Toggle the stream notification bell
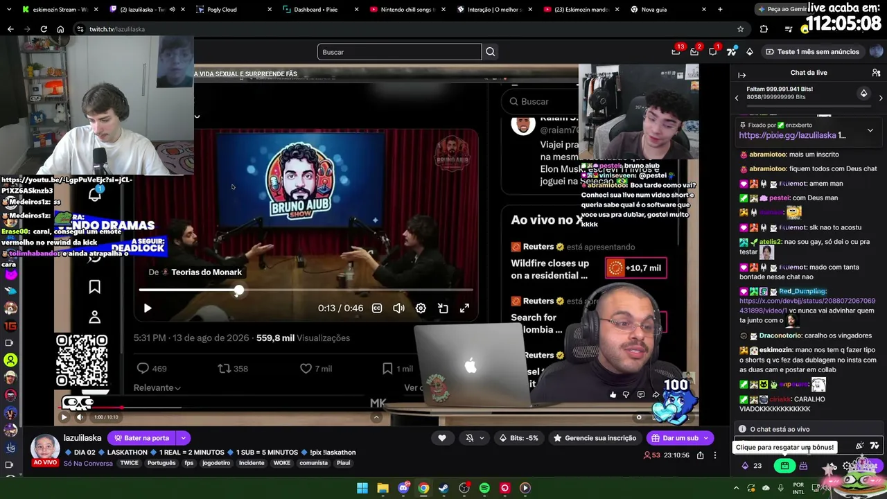Image resolution: width=887 pixels, height=499 pixels. click(x=469, y=438)
